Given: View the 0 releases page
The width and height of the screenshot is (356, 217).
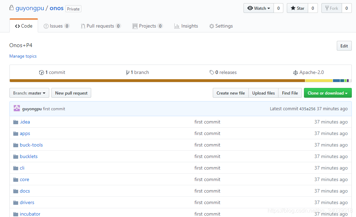Looking at the screenshot, I should coord(223,72).
